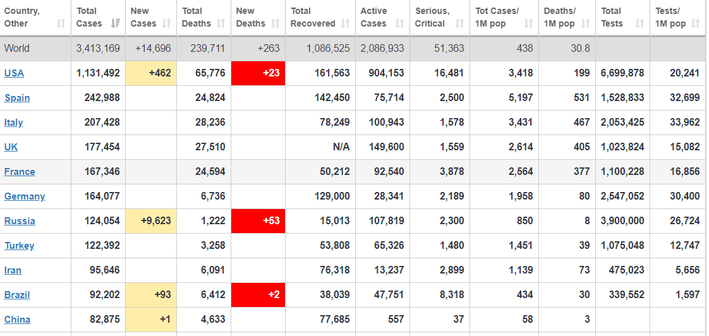This screenshot has height=336, width=709.
Task: Sort by Tests/1M pop column arrows
Action: [x=696, y=23]
